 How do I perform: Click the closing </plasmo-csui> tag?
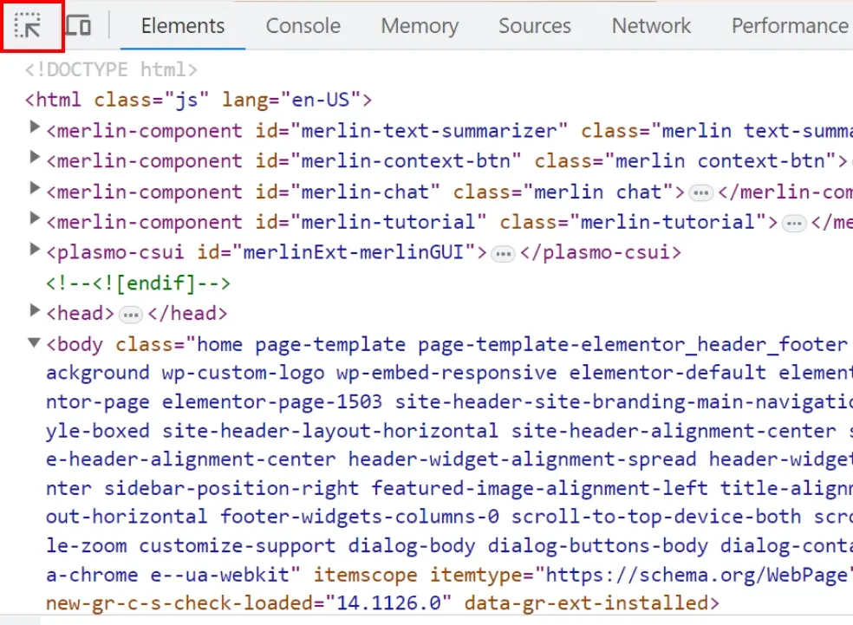601,252
